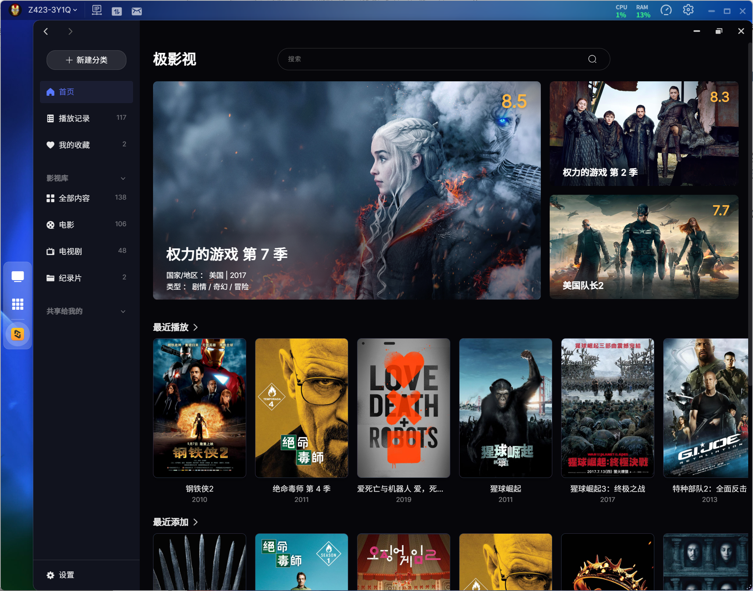Image resolution: width=753 pixels, height=591 pixels.
Task: Expand the 共享给我的 section
Action: pos(123,312)
